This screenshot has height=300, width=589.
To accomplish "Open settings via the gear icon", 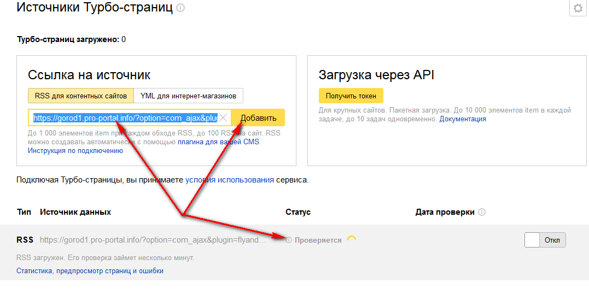I will 579,9.
